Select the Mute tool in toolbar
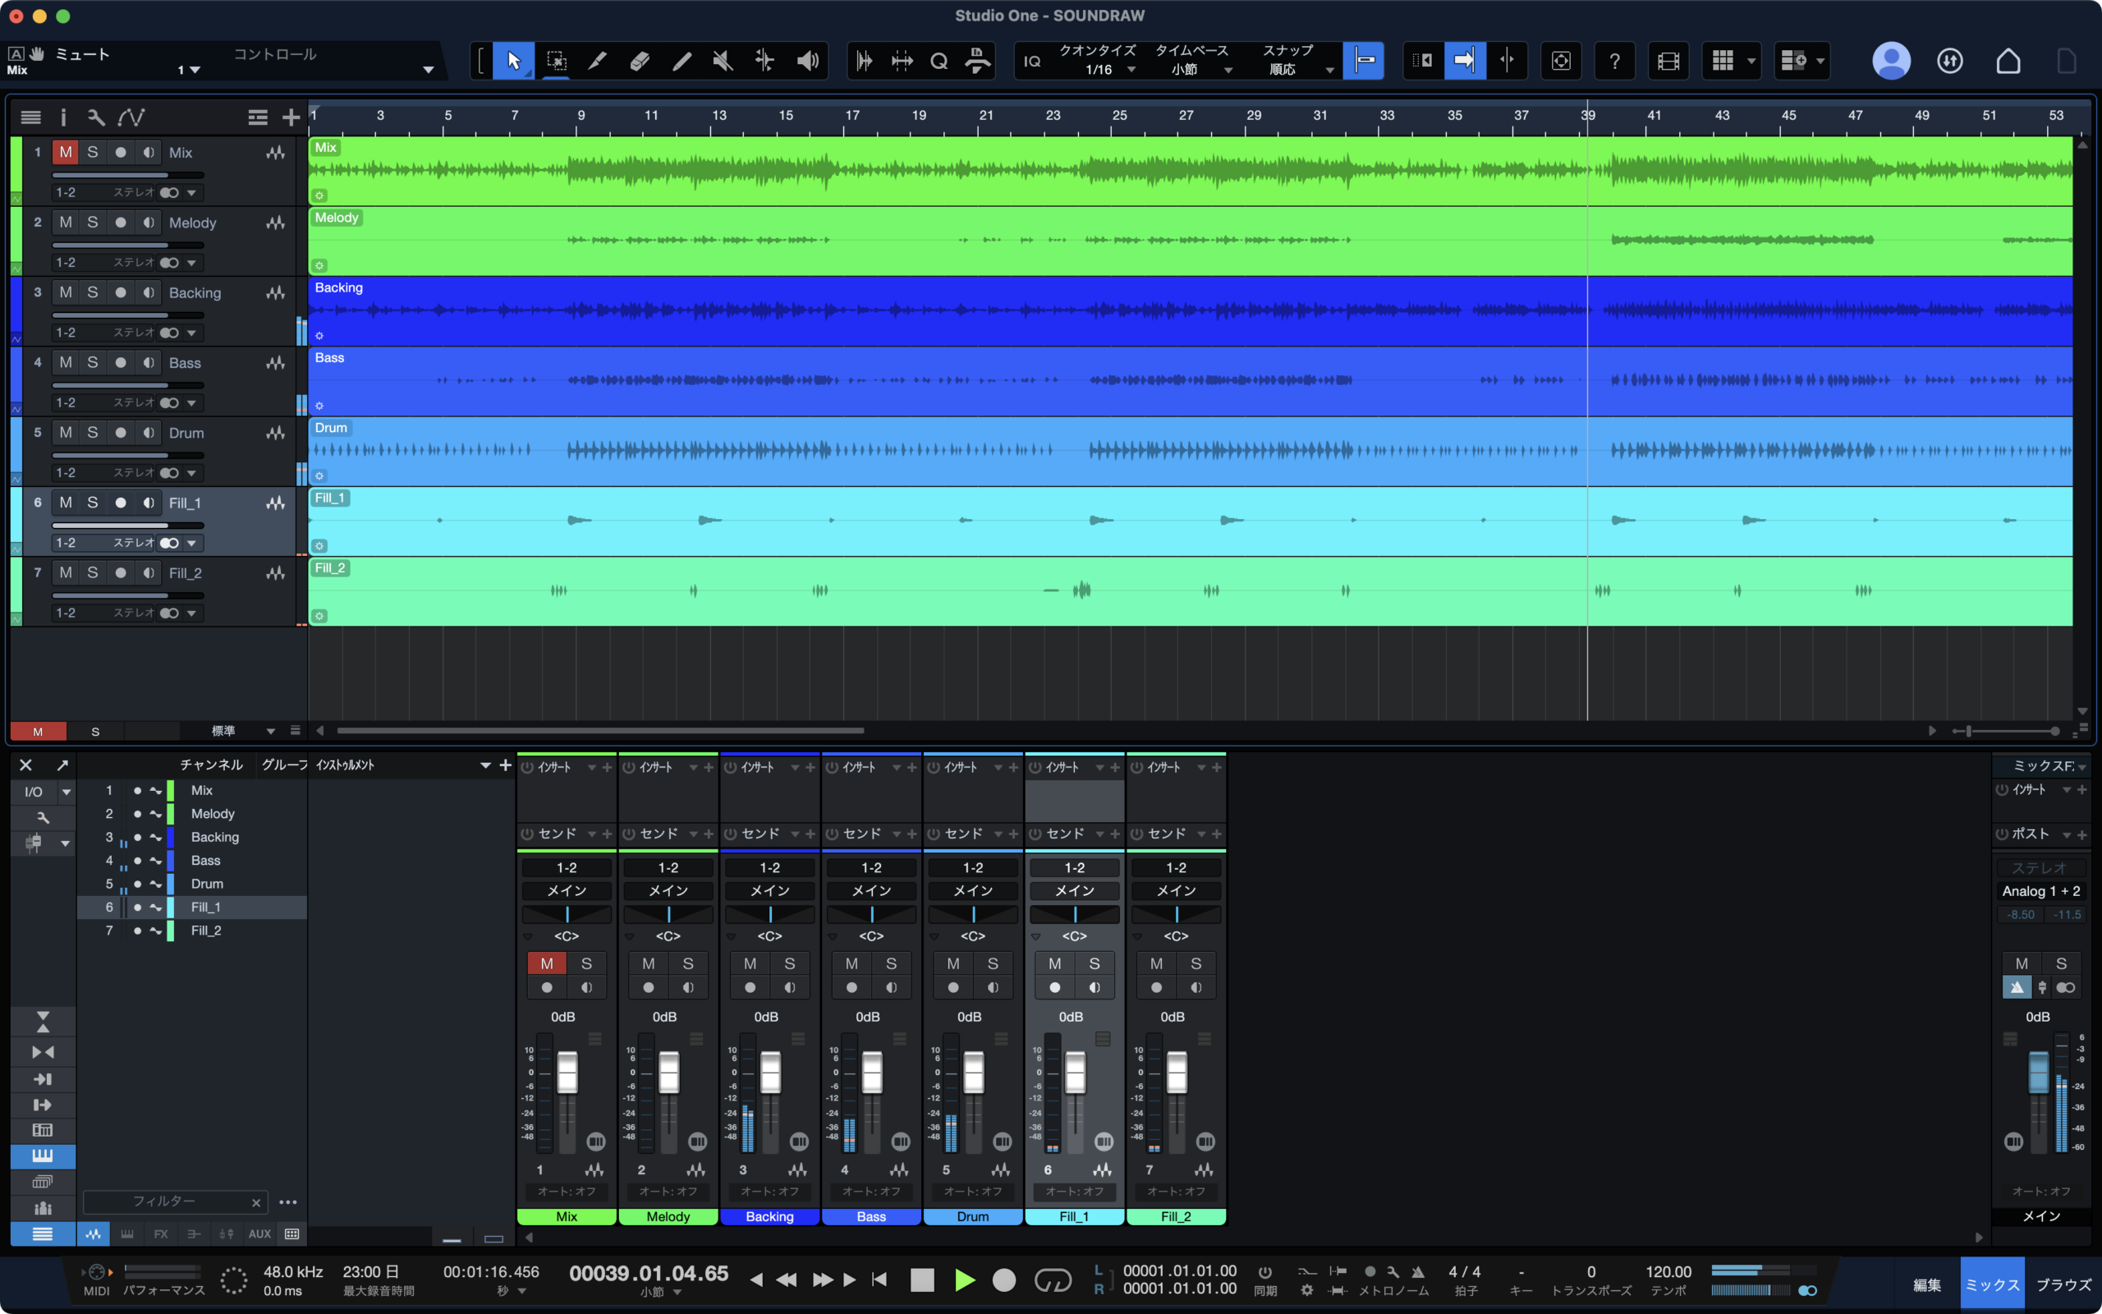Image resolution: width=2102 pixels, height=1314 pixels. (723, 61)
